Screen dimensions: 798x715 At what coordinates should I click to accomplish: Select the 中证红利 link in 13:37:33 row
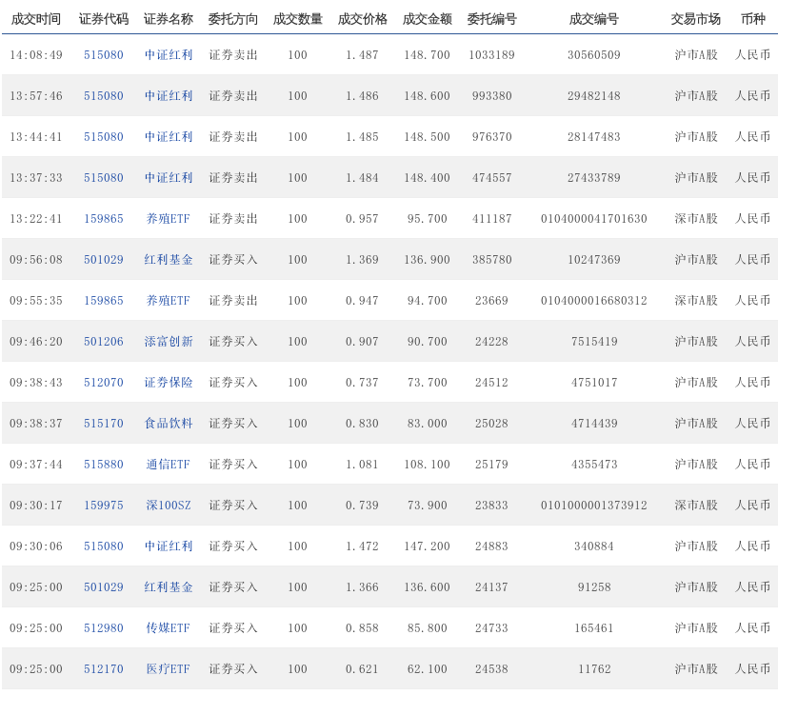pos(169,178)
